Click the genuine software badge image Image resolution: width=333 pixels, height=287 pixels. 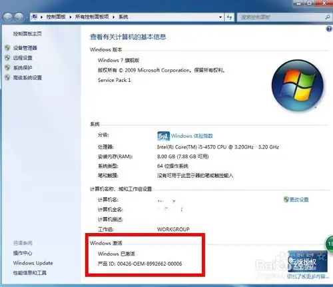pos(308,262)
